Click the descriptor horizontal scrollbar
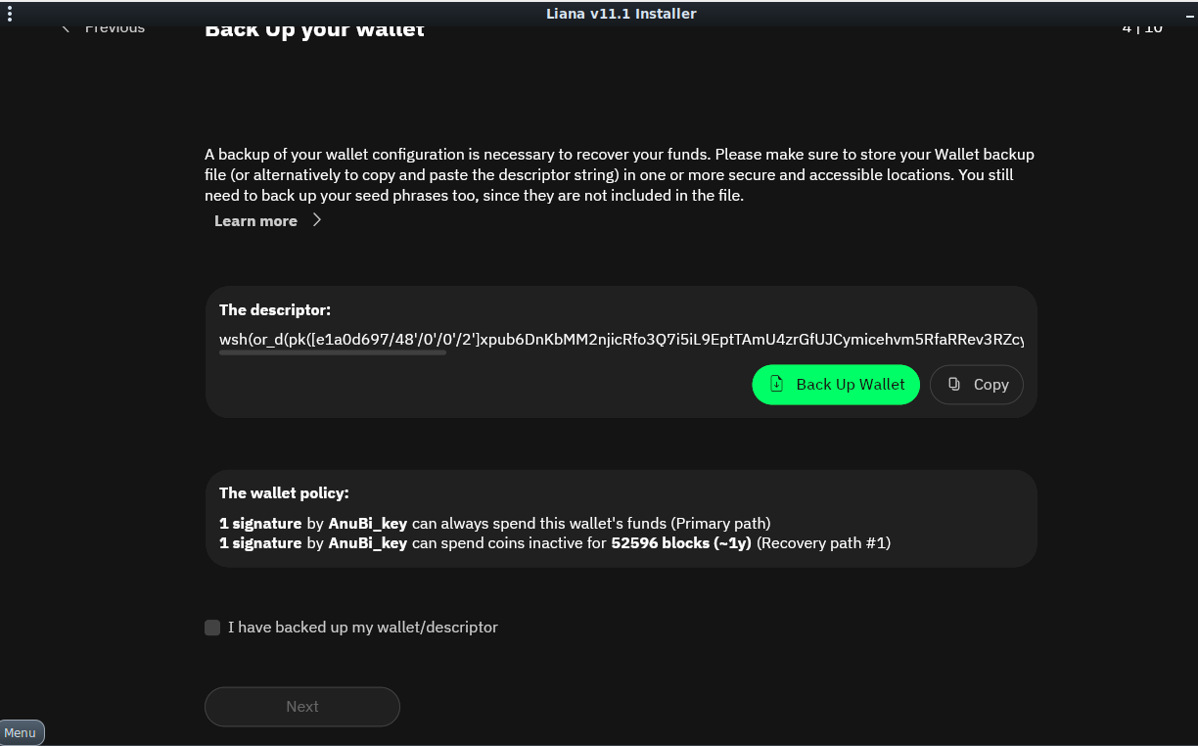 333,352
